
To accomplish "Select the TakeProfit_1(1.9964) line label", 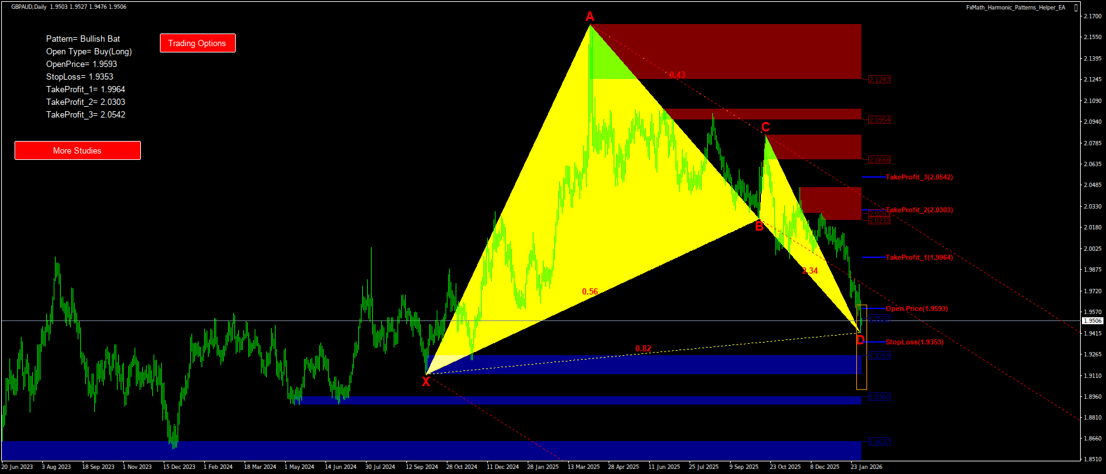I will [919, 257].
